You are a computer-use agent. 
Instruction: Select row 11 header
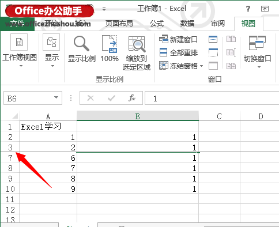click(x=10, y=199)
